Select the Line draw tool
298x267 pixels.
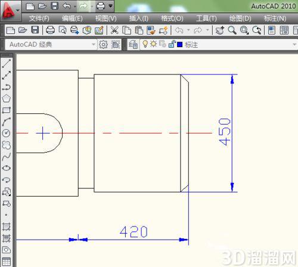tap(7, 63)
